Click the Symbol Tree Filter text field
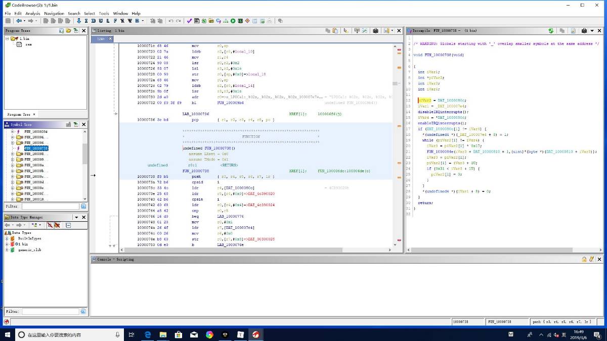Image resolution: width=607 pixels, height=341 pixels. [x=50, y=207]
